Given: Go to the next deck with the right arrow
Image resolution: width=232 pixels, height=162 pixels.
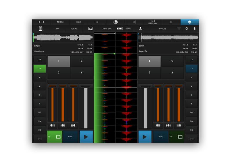Looking at the screenshot, I should coord(171,22).
